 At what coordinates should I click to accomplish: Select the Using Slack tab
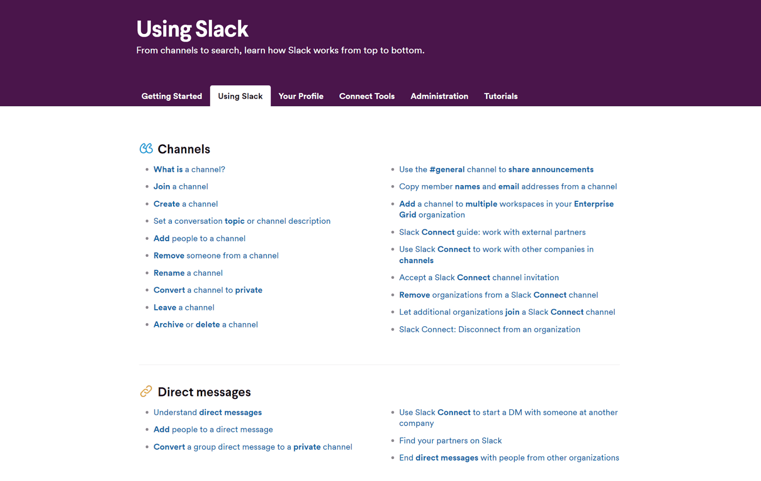(240, 96)
